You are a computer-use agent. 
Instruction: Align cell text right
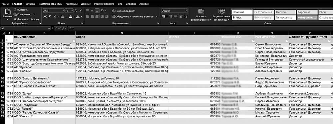[97, 16]
